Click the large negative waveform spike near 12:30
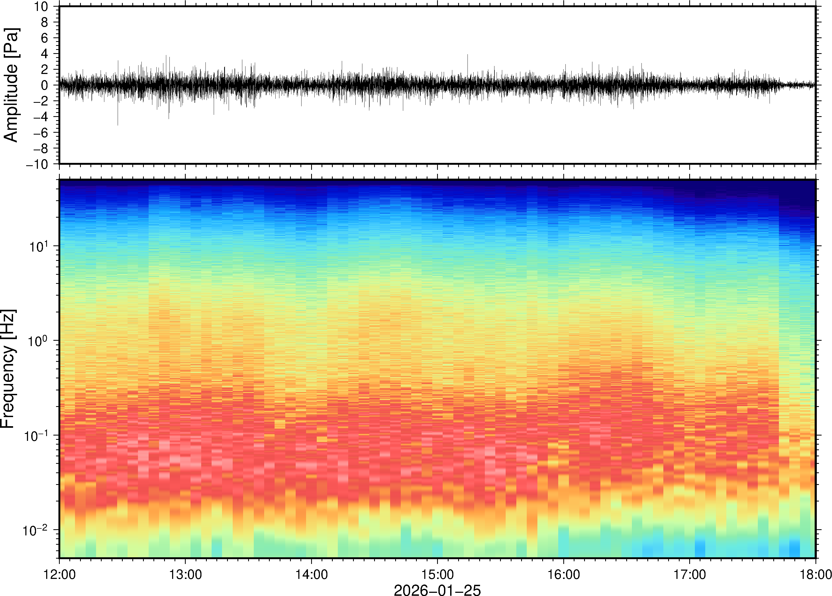Viewport: 832px width, 596px height. point(118,117)
